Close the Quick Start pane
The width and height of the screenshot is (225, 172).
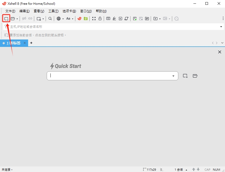[220, 52]
